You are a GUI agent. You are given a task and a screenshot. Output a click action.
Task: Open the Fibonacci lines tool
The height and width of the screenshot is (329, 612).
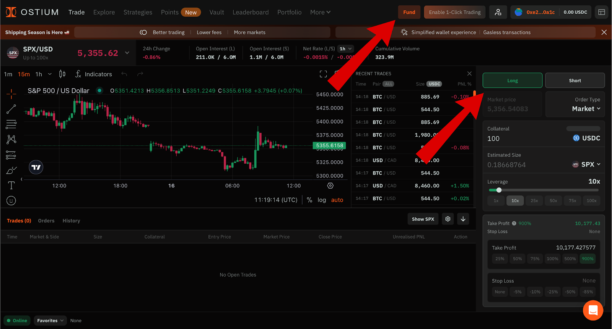(11, 124)
